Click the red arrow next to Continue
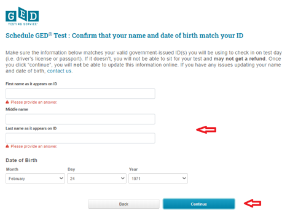The image size is (290, 224). [253, 203]
